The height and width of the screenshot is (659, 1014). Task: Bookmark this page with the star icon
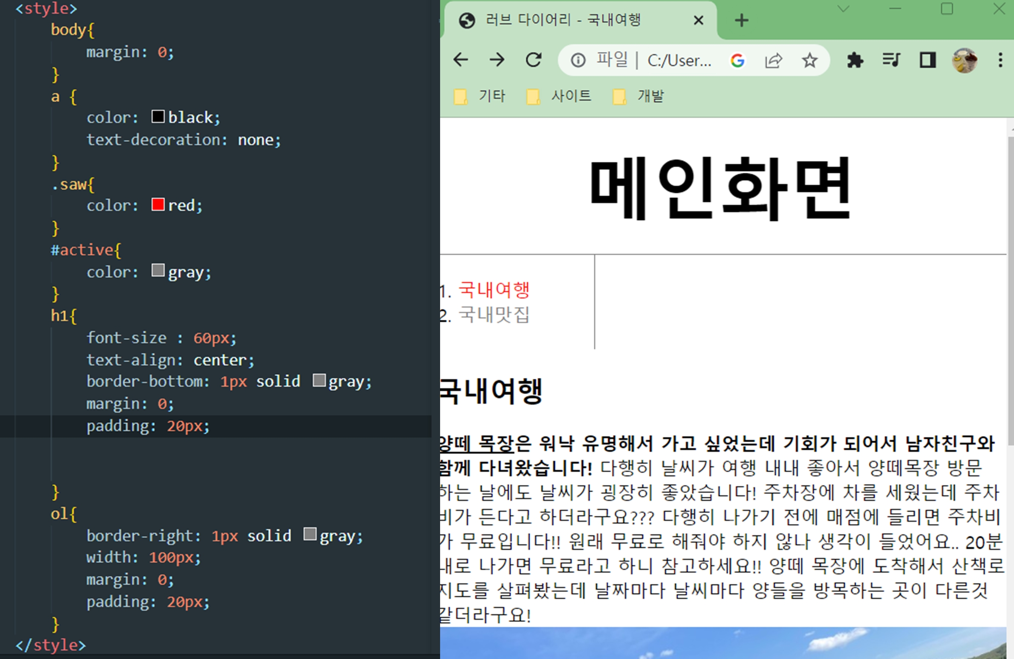[x=809, y=60]
